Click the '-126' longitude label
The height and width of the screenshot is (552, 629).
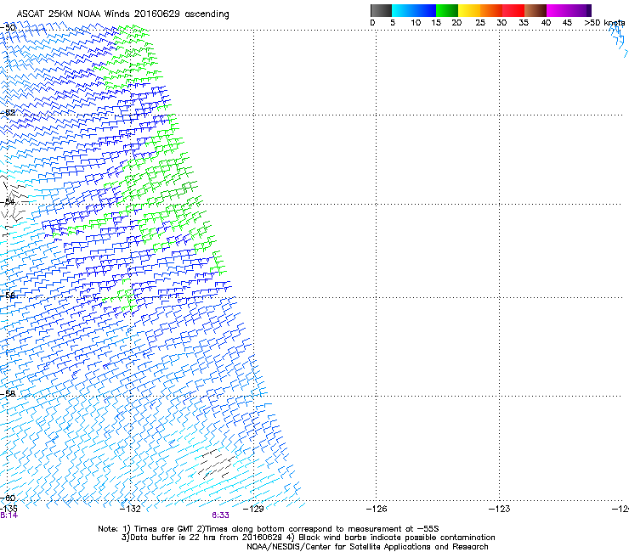377,509
